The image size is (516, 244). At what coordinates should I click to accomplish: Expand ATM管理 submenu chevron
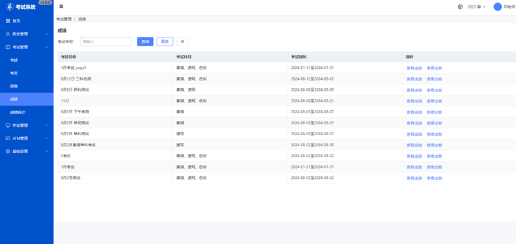tap(46, 138)
